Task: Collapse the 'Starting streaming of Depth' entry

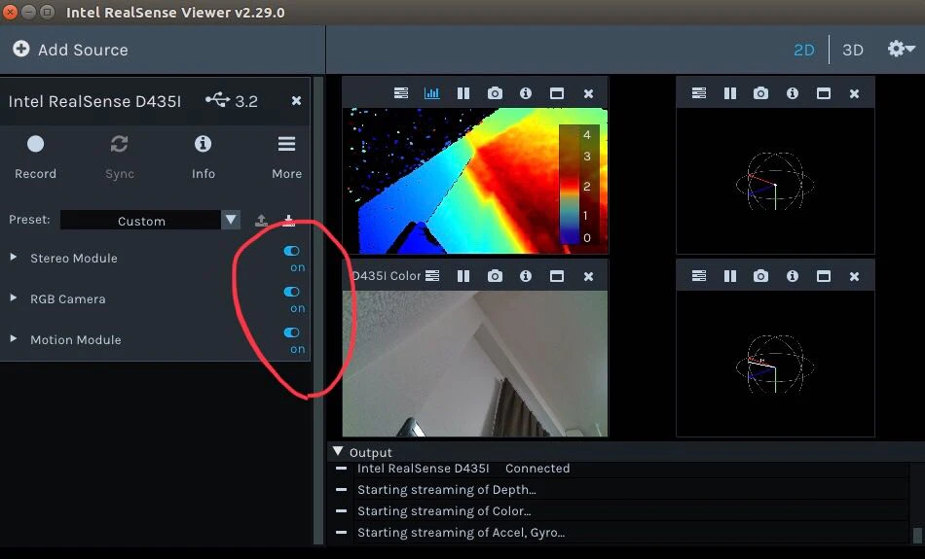Action: 341,490
